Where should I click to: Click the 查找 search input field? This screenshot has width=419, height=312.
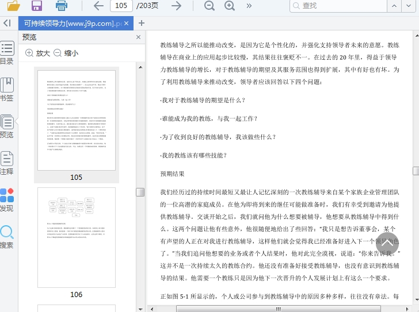click(x=338, y=6)
